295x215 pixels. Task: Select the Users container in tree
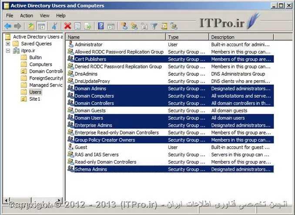[x=35, y=92]
